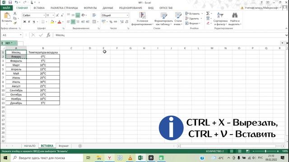The image size is (289, 162).
Task: Activate the Format Painter brush
Action: click(x=15, y=23)
